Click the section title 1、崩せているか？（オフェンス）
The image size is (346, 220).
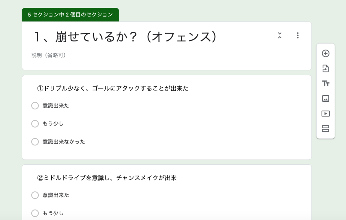point(125,36)
